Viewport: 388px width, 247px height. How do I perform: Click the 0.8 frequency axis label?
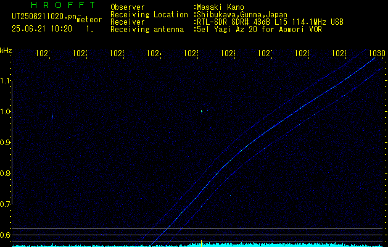pyautogui.click(x=5, y=173)
